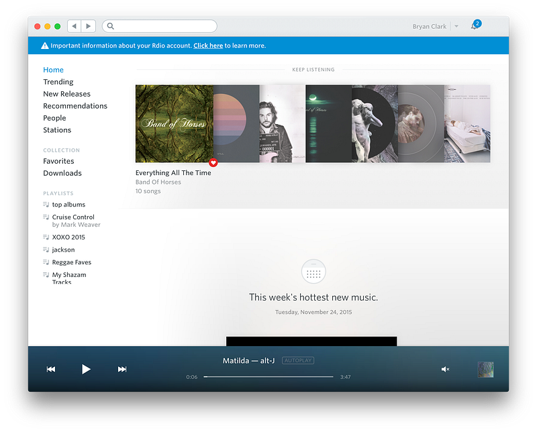Open the top albums playlist
Image resolution: width=537 pixels, height=432 pixels.
coord(68,205)
